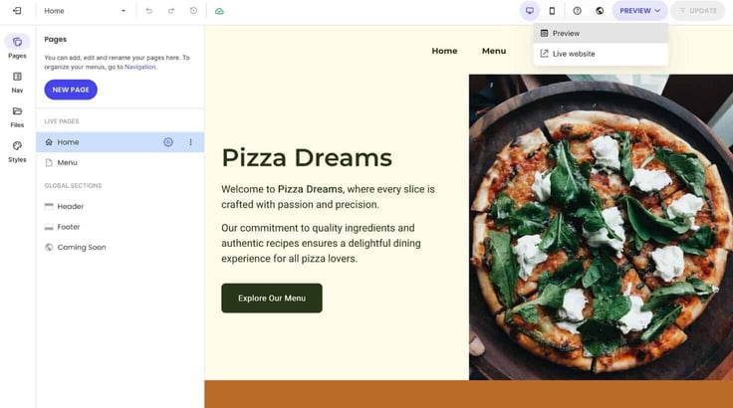Click the Preview window icon in dropdown
This screenshot has width=733, height=408.
(x=544, y=33)
